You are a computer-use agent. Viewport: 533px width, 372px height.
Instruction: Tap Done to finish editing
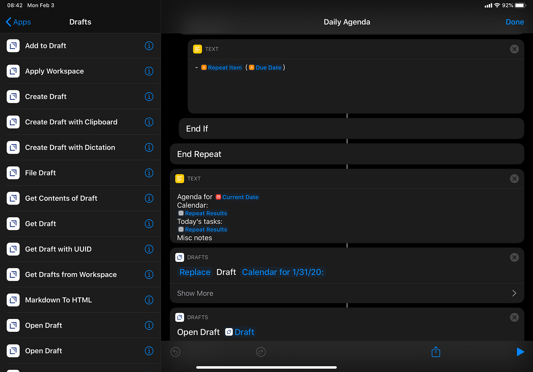pos(515,22)
